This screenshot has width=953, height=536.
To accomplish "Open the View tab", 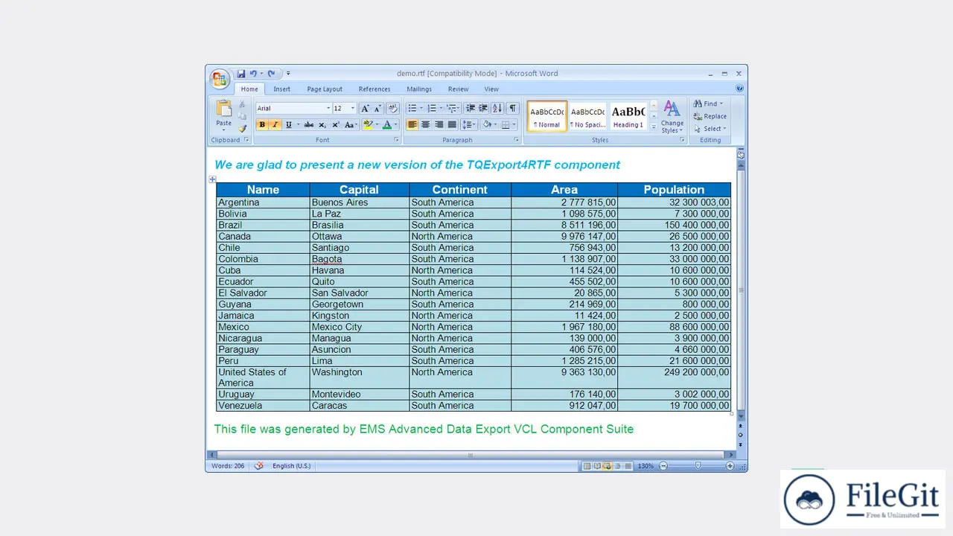I will pyautogui.click(x=491, y=89).
